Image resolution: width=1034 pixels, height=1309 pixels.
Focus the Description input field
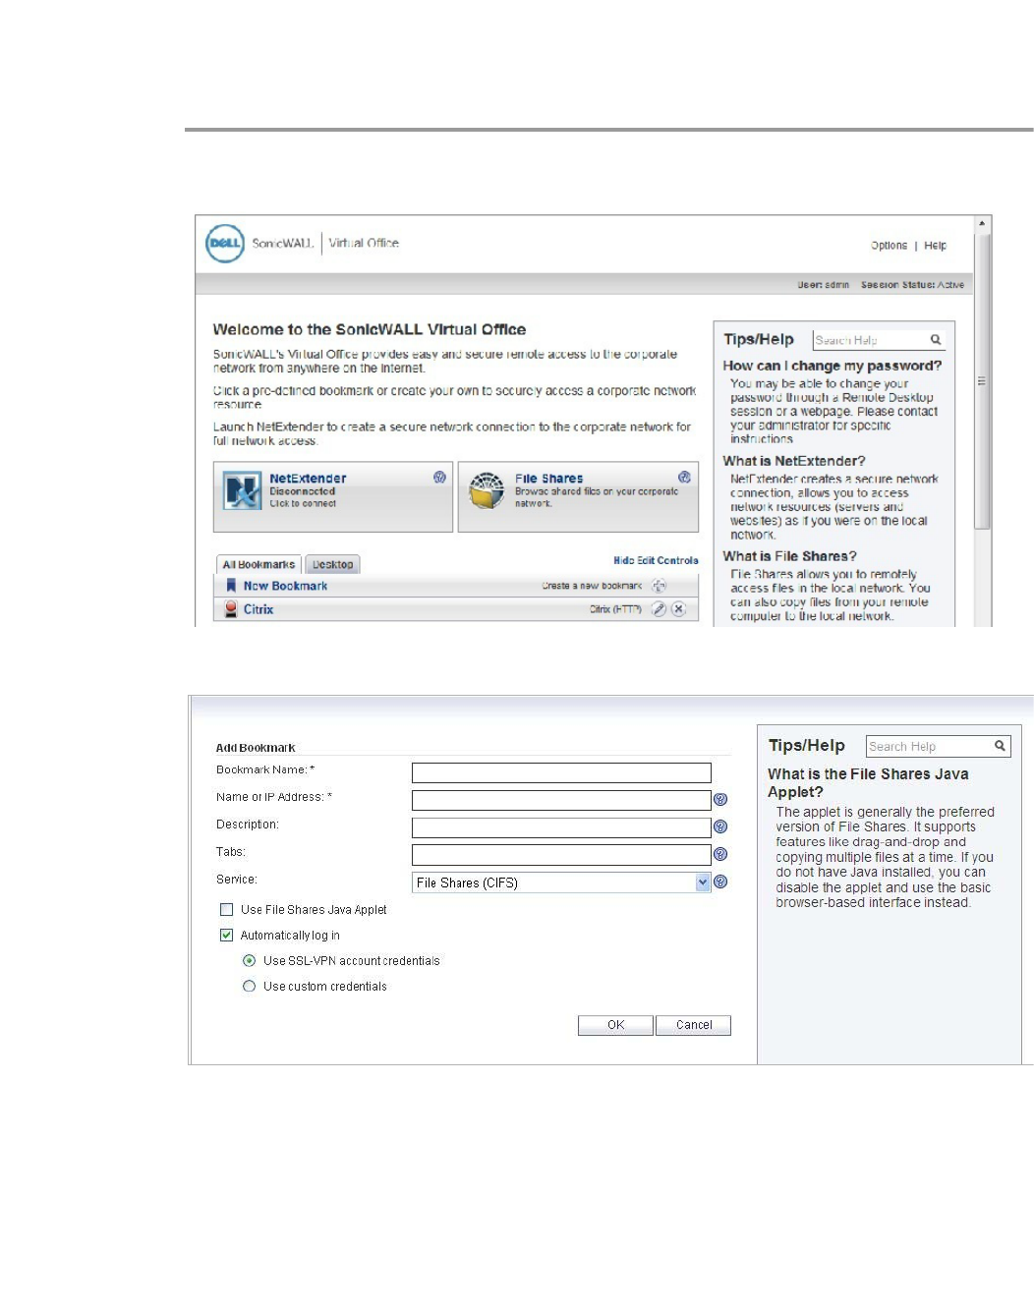tap(561, 828)
